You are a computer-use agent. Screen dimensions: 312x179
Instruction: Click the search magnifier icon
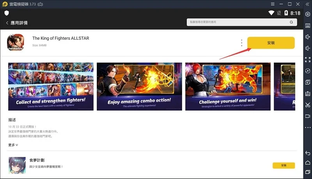tap(291, 22)
